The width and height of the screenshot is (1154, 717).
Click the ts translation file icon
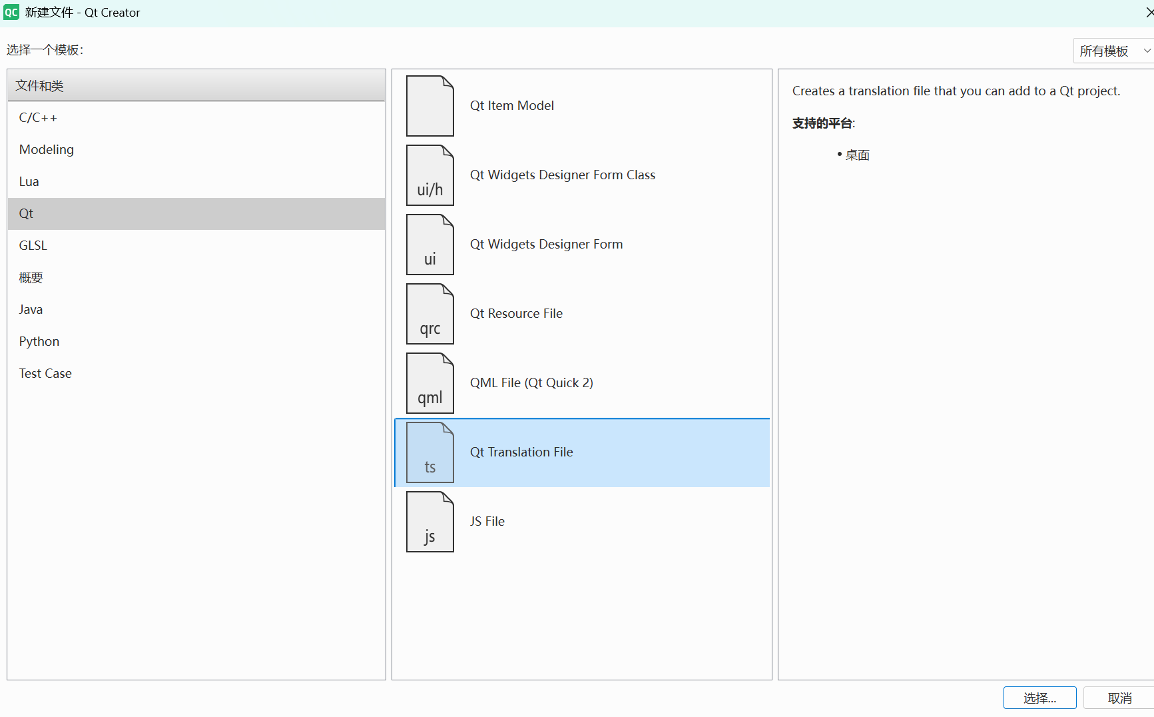point(430,452)
